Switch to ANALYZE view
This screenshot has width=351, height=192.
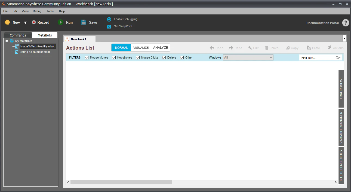tap(161, 48)
